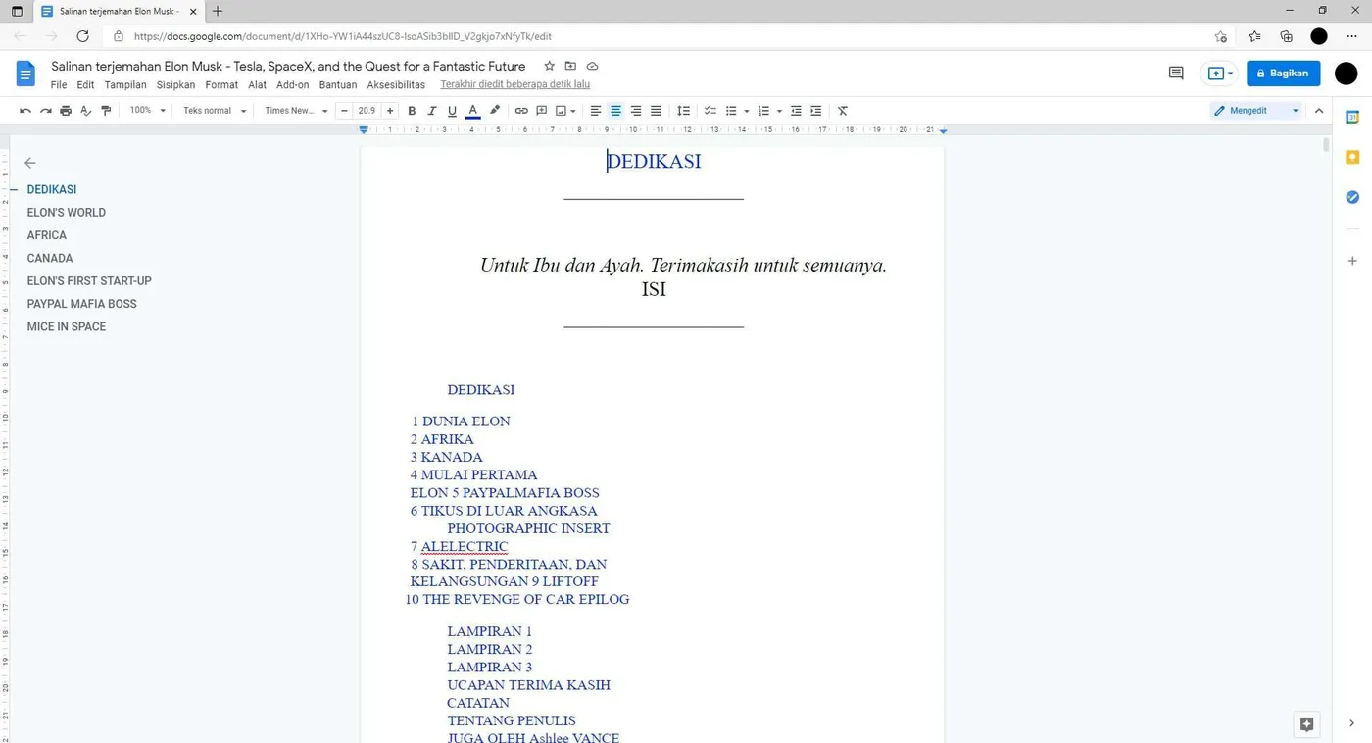Activate the paint format tool

[x=106, y=111]
